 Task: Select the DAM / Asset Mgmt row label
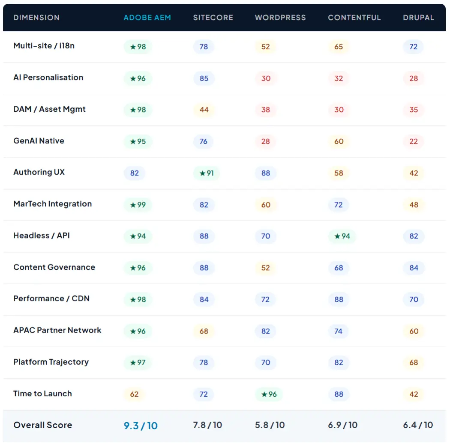[49, 109]
